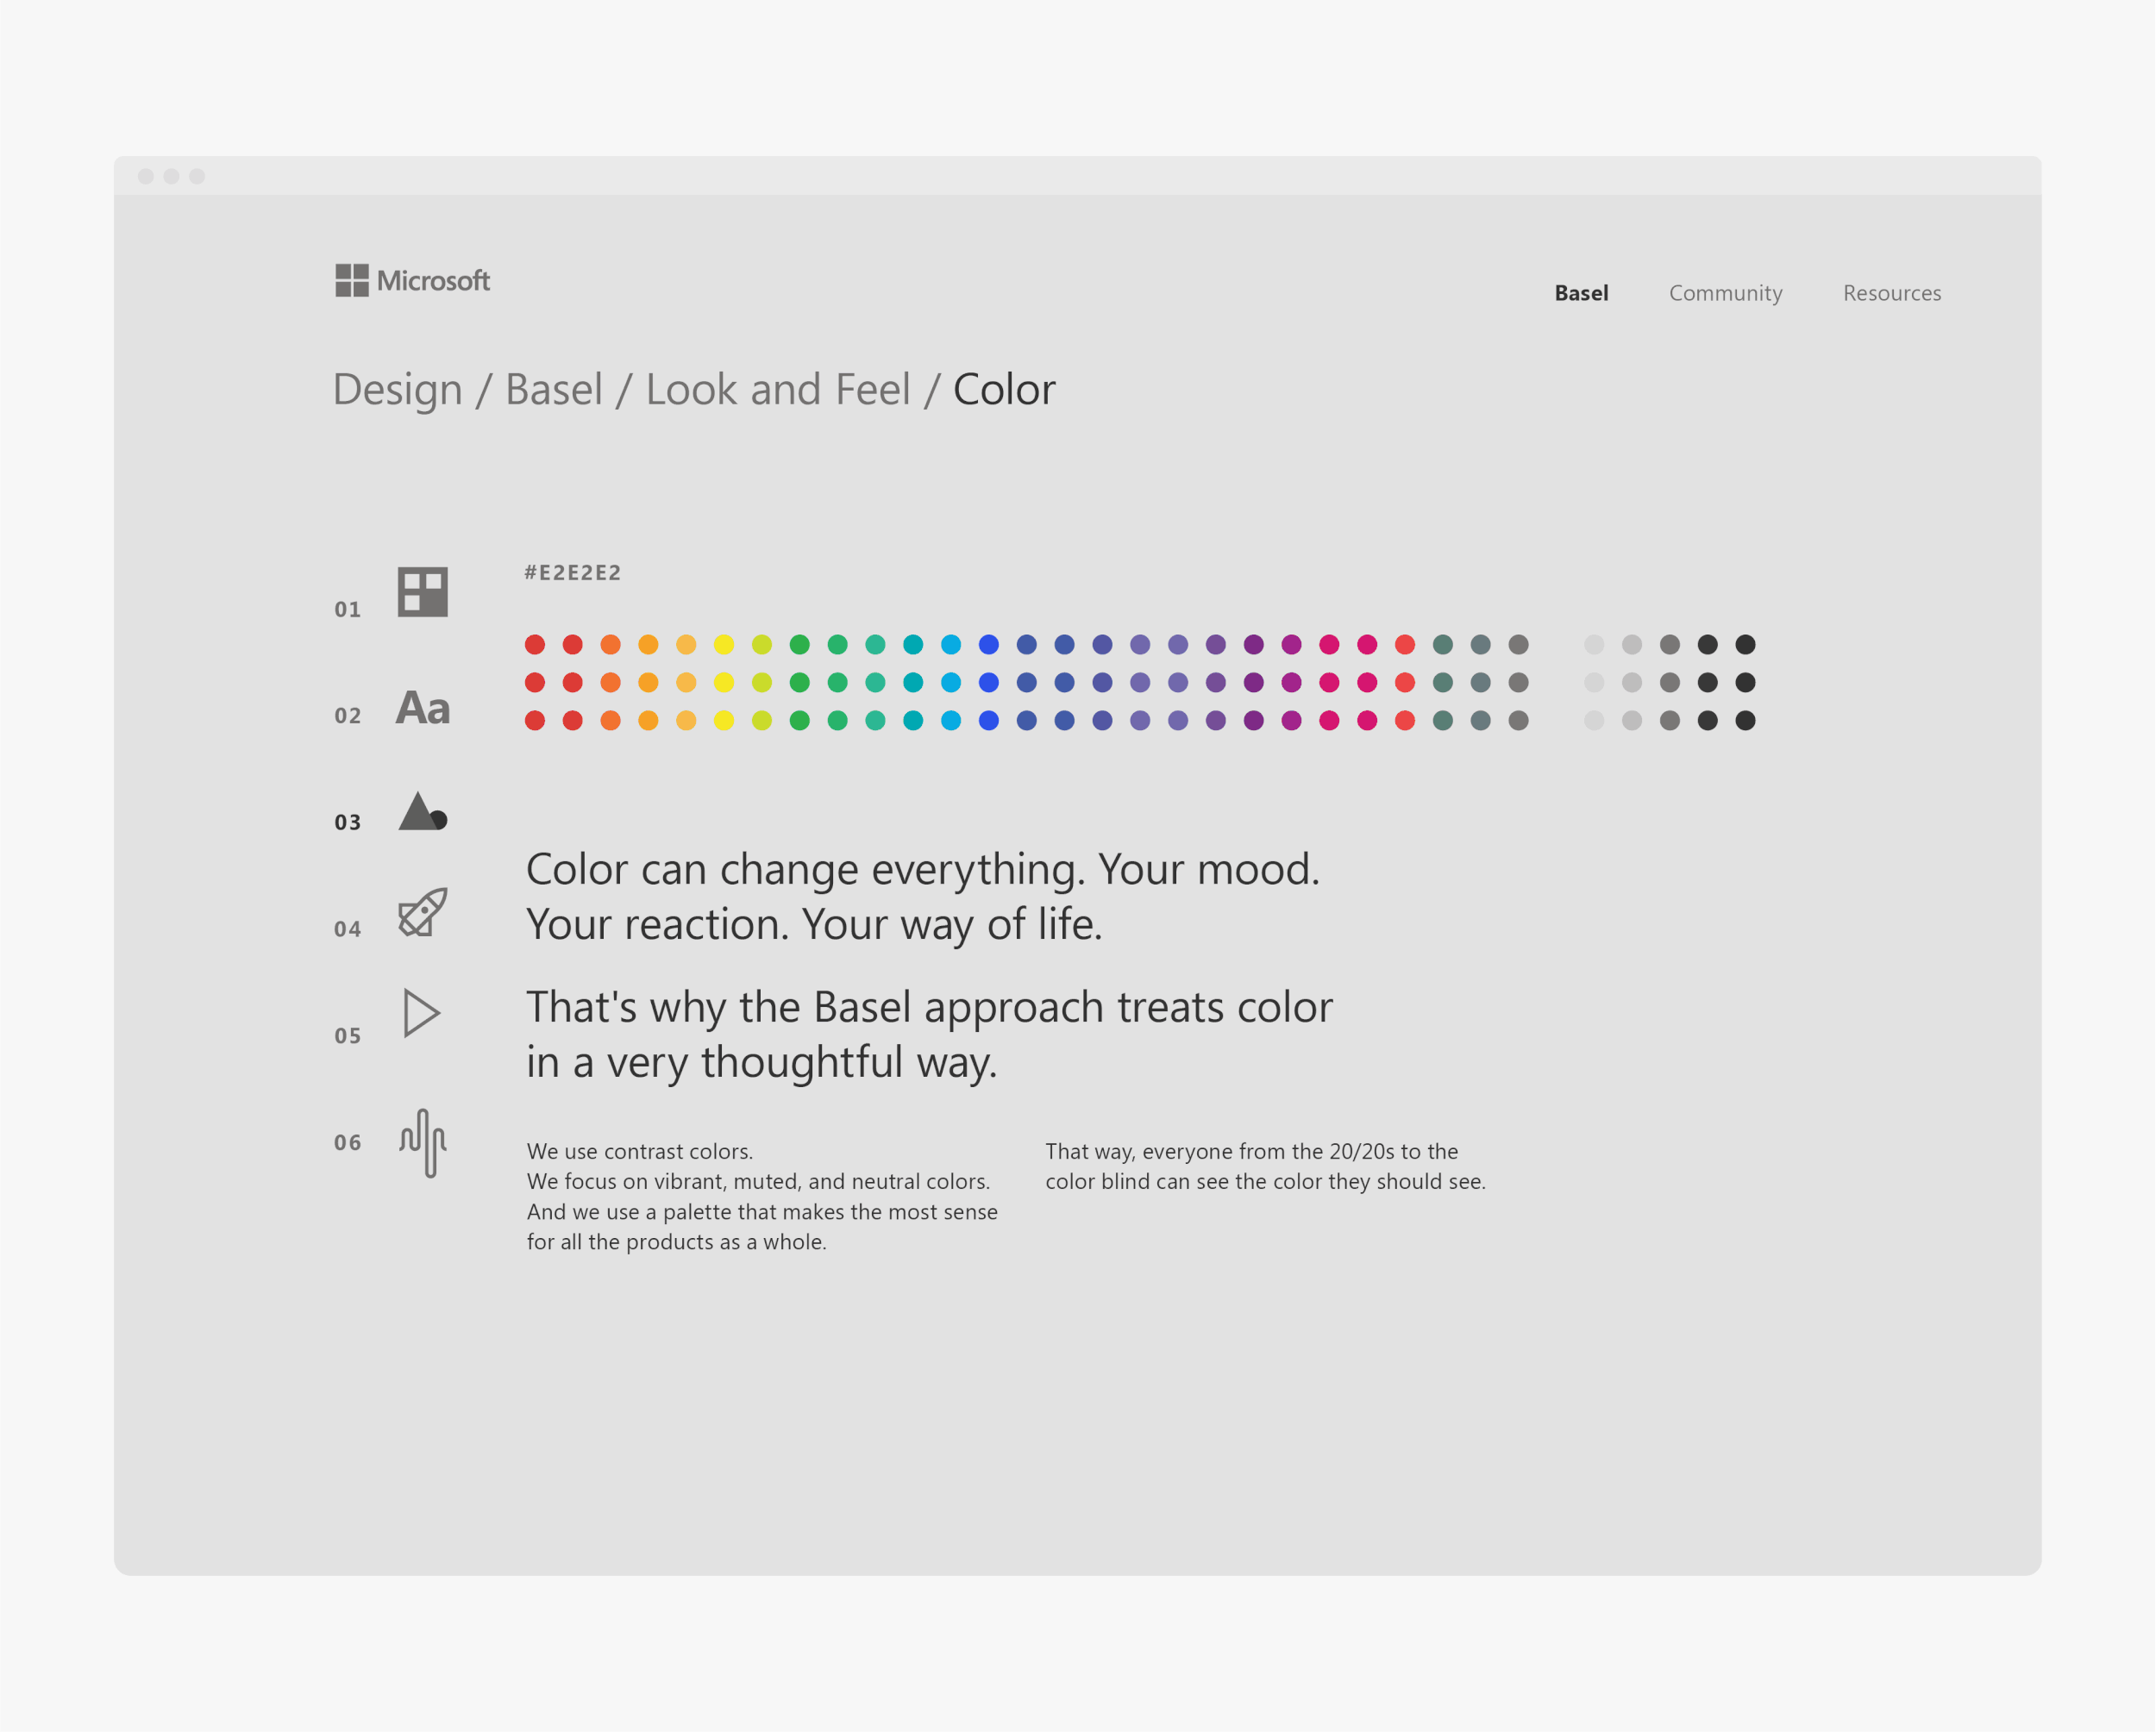This screenshot has width=2156, height=1732.
Task: Go to Basel in the breadcrumb
Action: pyautogui.click(x=554, y=390)
